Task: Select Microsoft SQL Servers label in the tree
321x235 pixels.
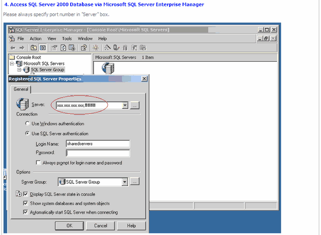Action: click(44, 64)
